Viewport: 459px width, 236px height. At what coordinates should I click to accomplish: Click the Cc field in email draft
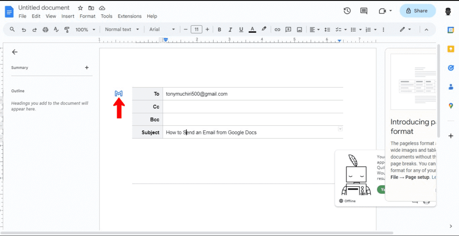coord(252,107)
